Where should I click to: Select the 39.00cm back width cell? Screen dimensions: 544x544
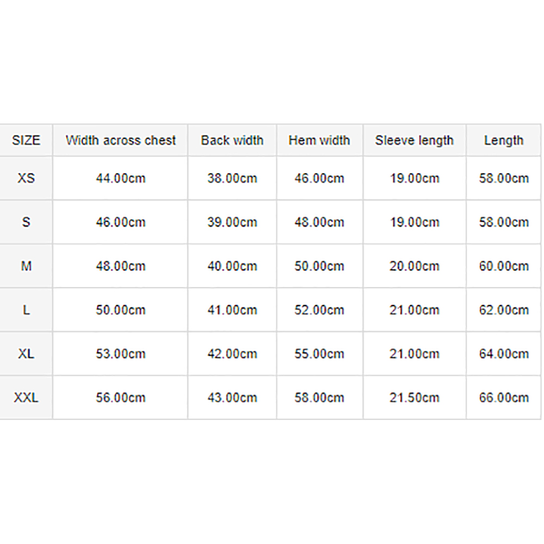[232, 222]
